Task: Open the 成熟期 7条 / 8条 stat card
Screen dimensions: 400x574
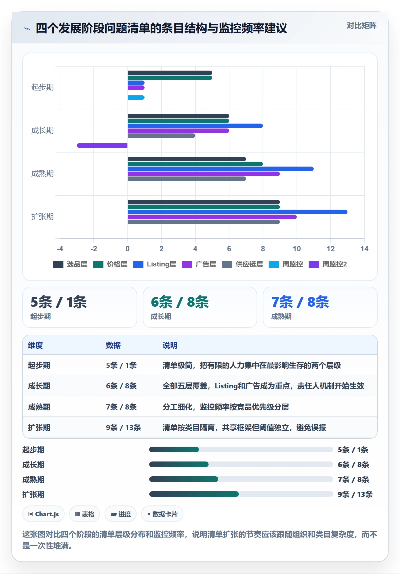Action: coord(320,307)
